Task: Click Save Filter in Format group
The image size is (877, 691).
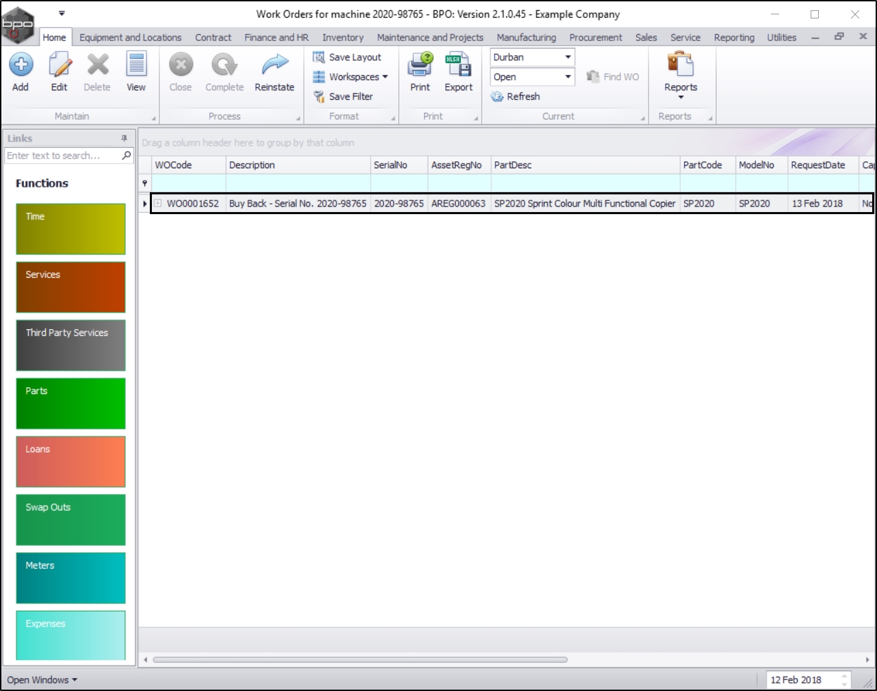Action: pyautogui.click(x=343, y=96)
